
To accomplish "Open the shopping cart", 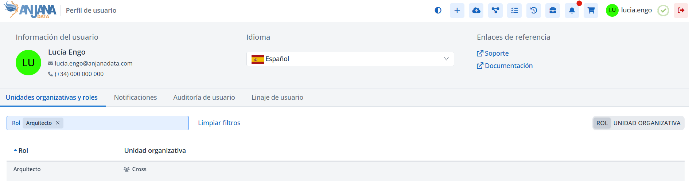I will pos(591,11).
